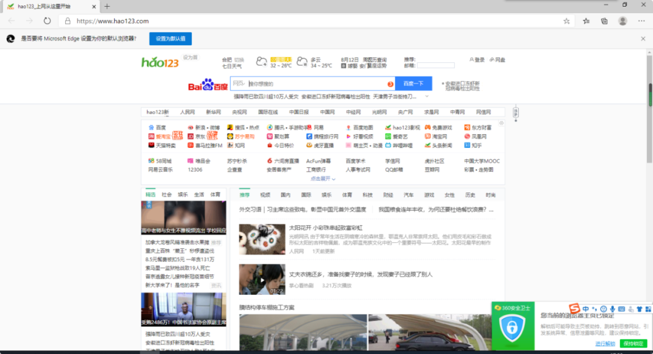
Task: Open the Sogou toolbox grid icon
Action: [648, 309]
